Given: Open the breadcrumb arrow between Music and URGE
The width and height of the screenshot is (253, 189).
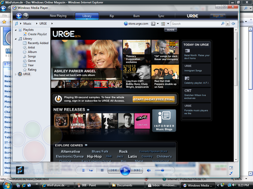Looking at the screenshot, I should pos(37,24).
